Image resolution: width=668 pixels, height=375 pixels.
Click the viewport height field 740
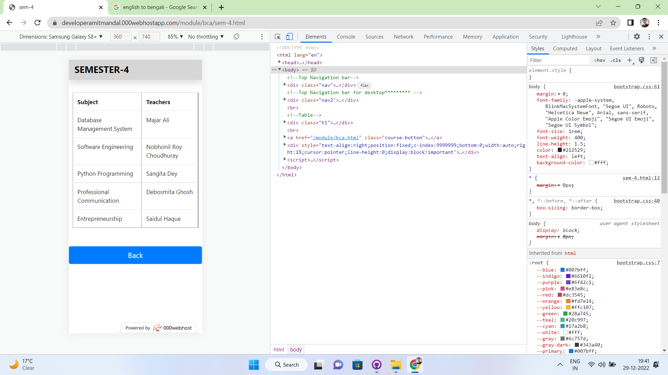[149, 36]
